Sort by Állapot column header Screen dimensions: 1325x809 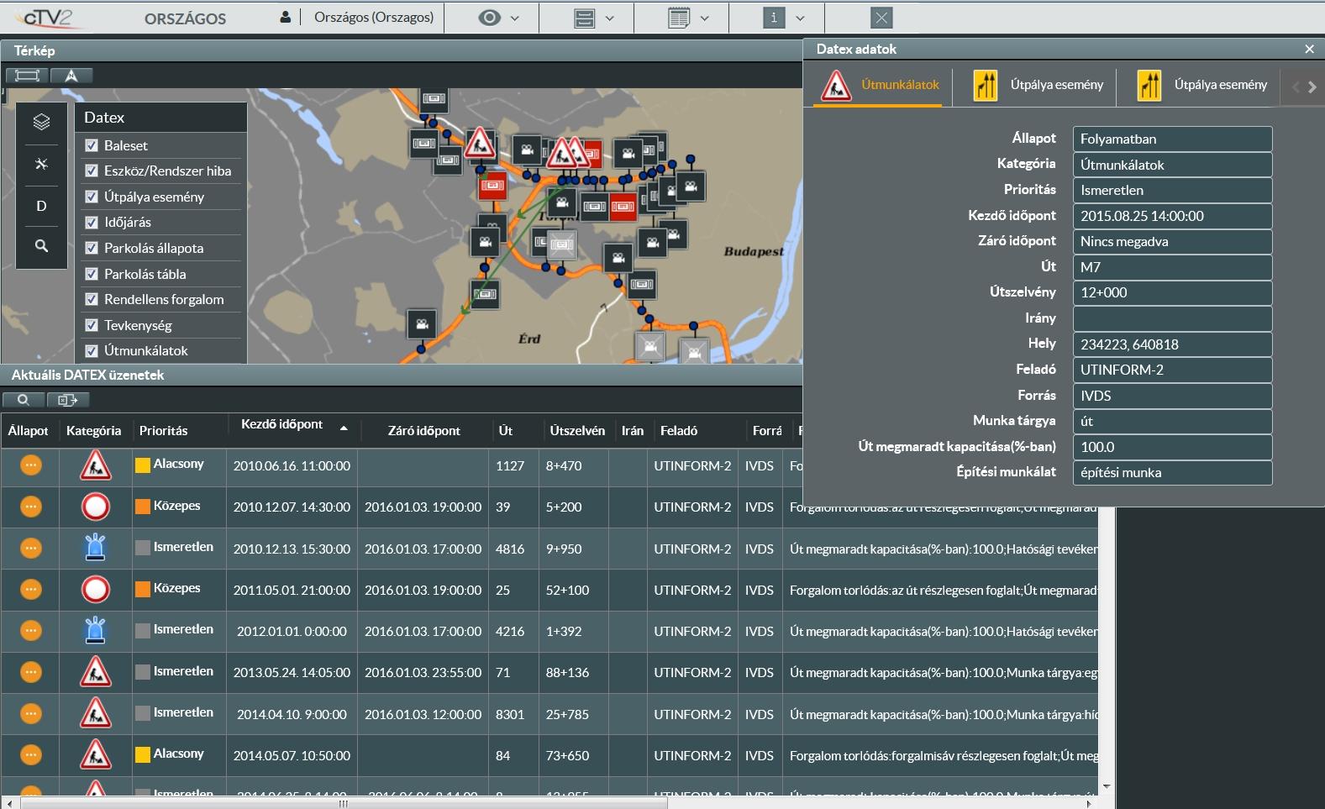(29, 430)
